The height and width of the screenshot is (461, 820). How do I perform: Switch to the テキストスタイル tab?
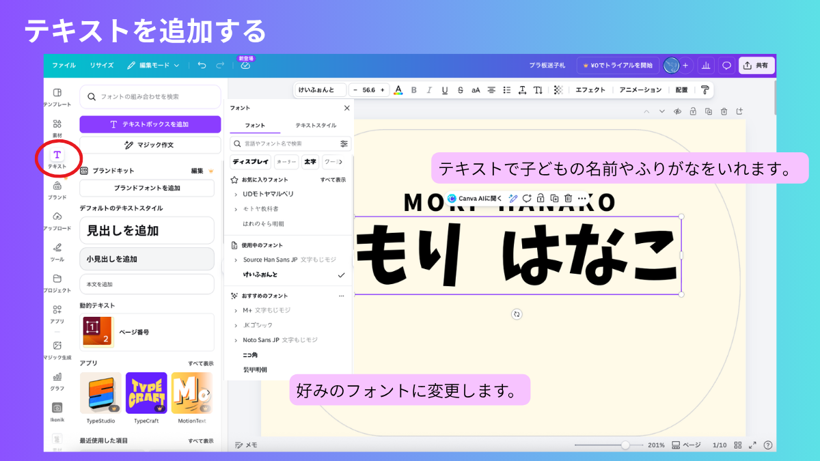point(316,126)
